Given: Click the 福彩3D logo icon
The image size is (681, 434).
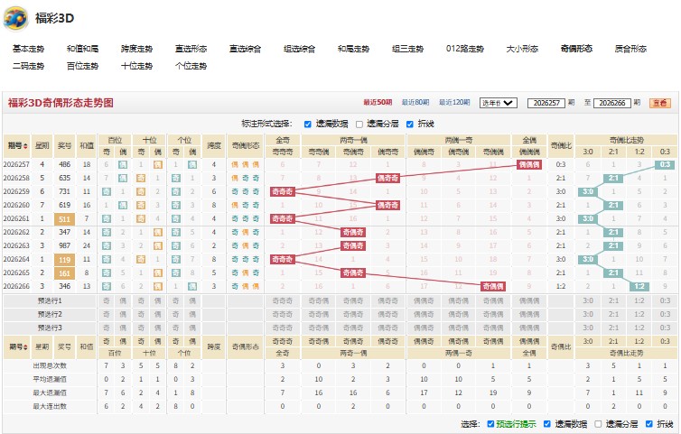Looking at the screenshot, I should [x=15, y=18].
